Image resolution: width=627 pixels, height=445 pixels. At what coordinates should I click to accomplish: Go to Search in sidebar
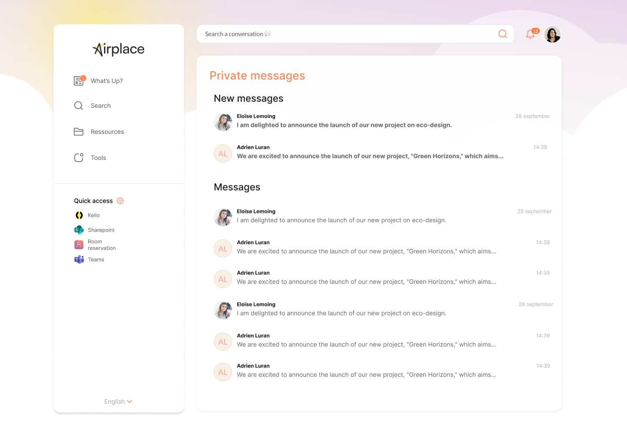tap(101, 106)
